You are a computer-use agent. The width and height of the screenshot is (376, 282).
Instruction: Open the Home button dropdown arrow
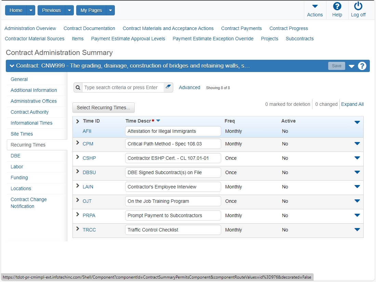click(x=31, y=10)
